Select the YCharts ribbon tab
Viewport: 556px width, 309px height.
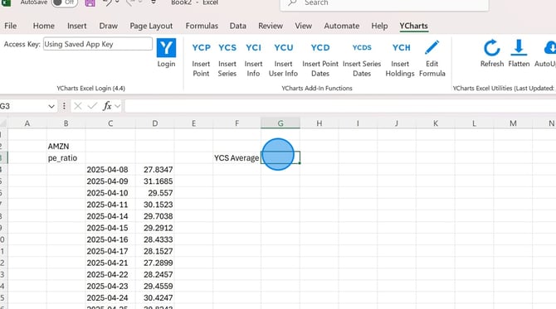[x=413, y=26]
